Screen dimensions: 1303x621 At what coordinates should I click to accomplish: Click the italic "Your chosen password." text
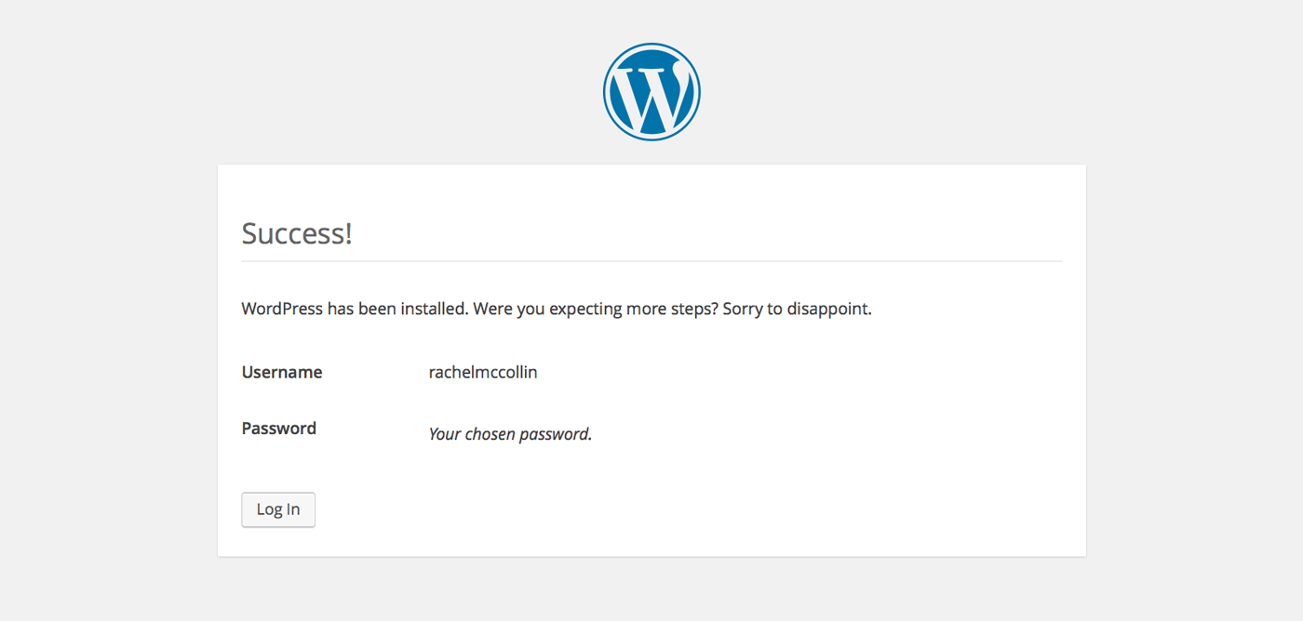(x=509, y=433)
